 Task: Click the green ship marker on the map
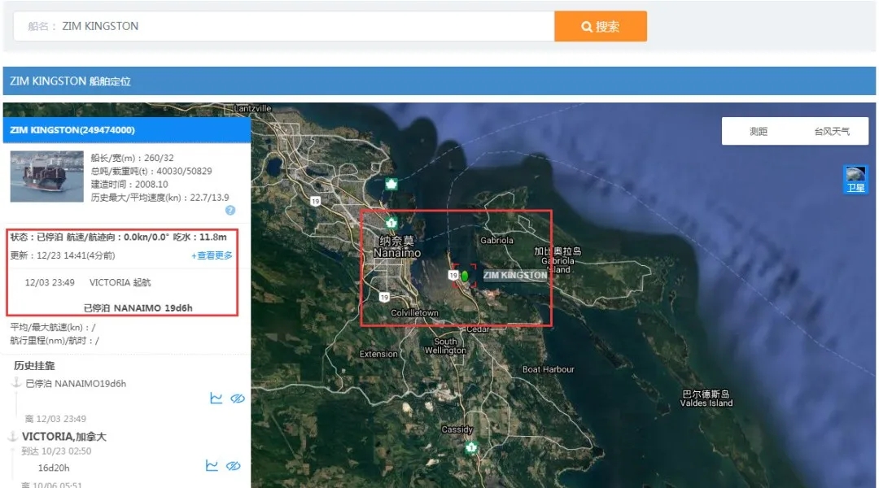tap(465, 276)
